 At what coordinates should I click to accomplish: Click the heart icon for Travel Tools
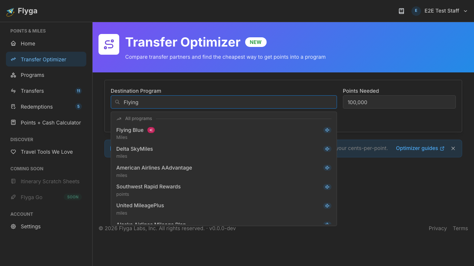point(13,152)
